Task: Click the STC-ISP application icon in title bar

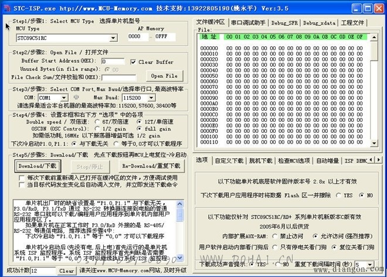Action: pos(7,8)
